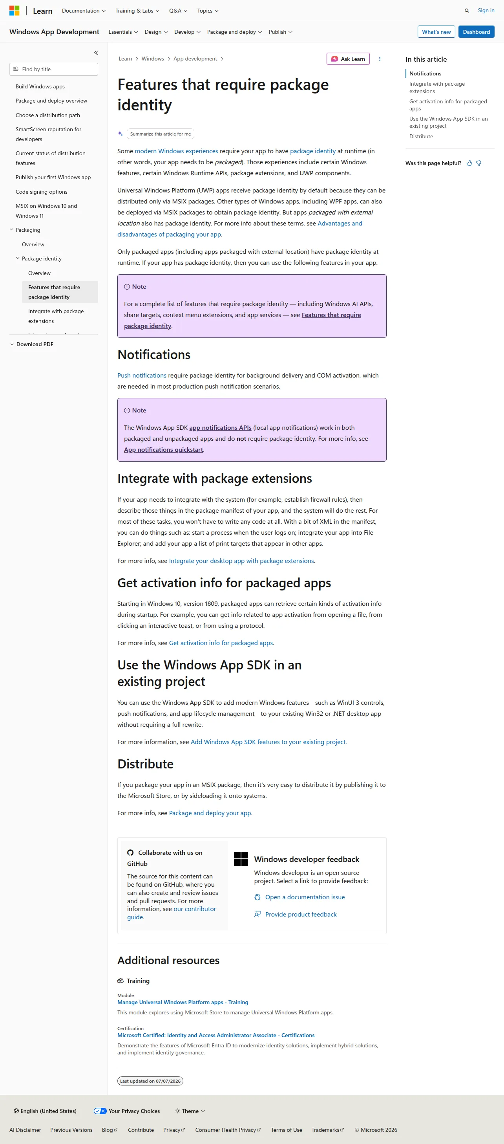Open Microsoft Certified Identity and Access certification
Viewport: 504px width, 1144px height.
[216, 1036]
